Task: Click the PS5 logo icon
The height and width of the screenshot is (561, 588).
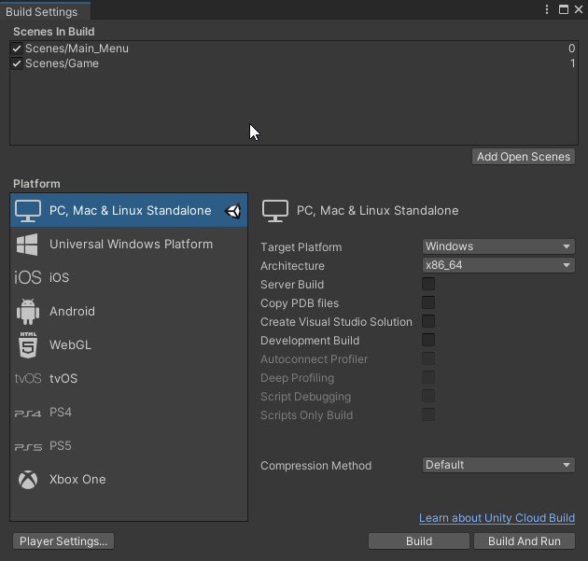Action: click(28, 447)
